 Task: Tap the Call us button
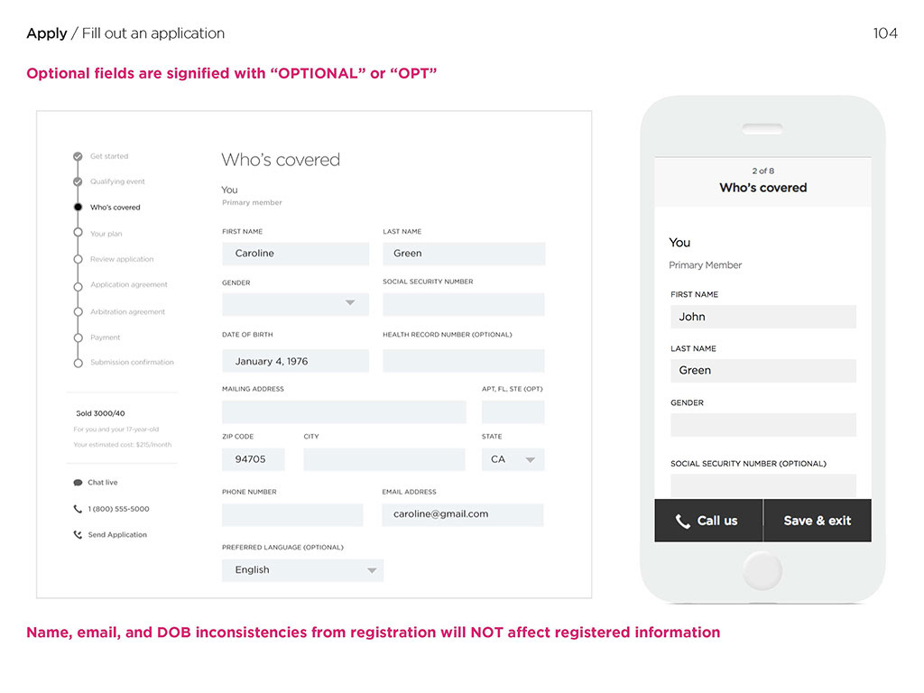(709, 521)
